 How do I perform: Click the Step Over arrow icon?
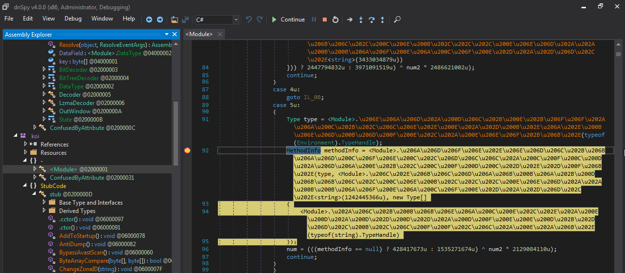372,20
